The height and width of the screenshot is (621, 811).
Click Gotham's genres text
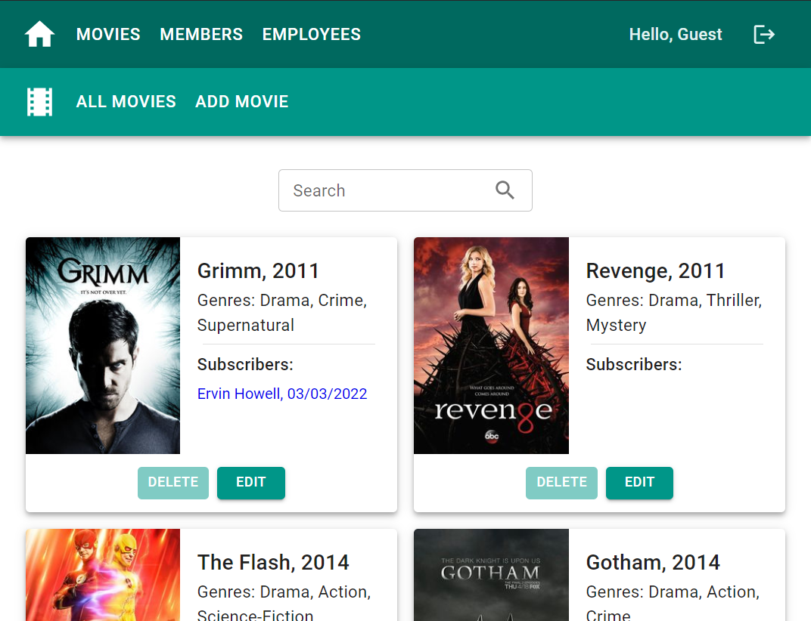point(673,602)
